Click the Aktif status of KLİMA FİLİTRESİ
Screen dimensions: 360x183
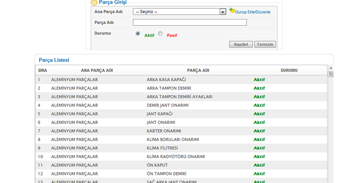click(x=259, y=148)
